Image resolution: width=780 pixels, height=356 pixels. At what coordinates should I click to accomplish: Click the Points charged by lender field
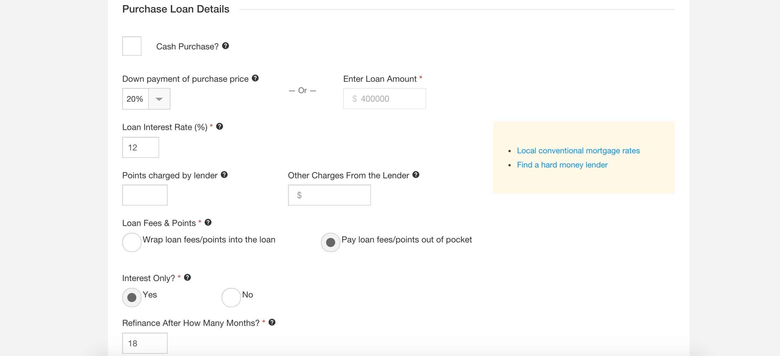[x=145, y=195]
